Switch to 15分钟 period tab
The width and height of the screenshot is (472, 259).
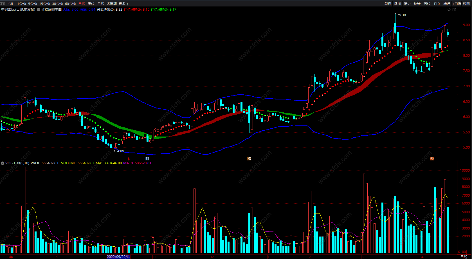point(44,4)
